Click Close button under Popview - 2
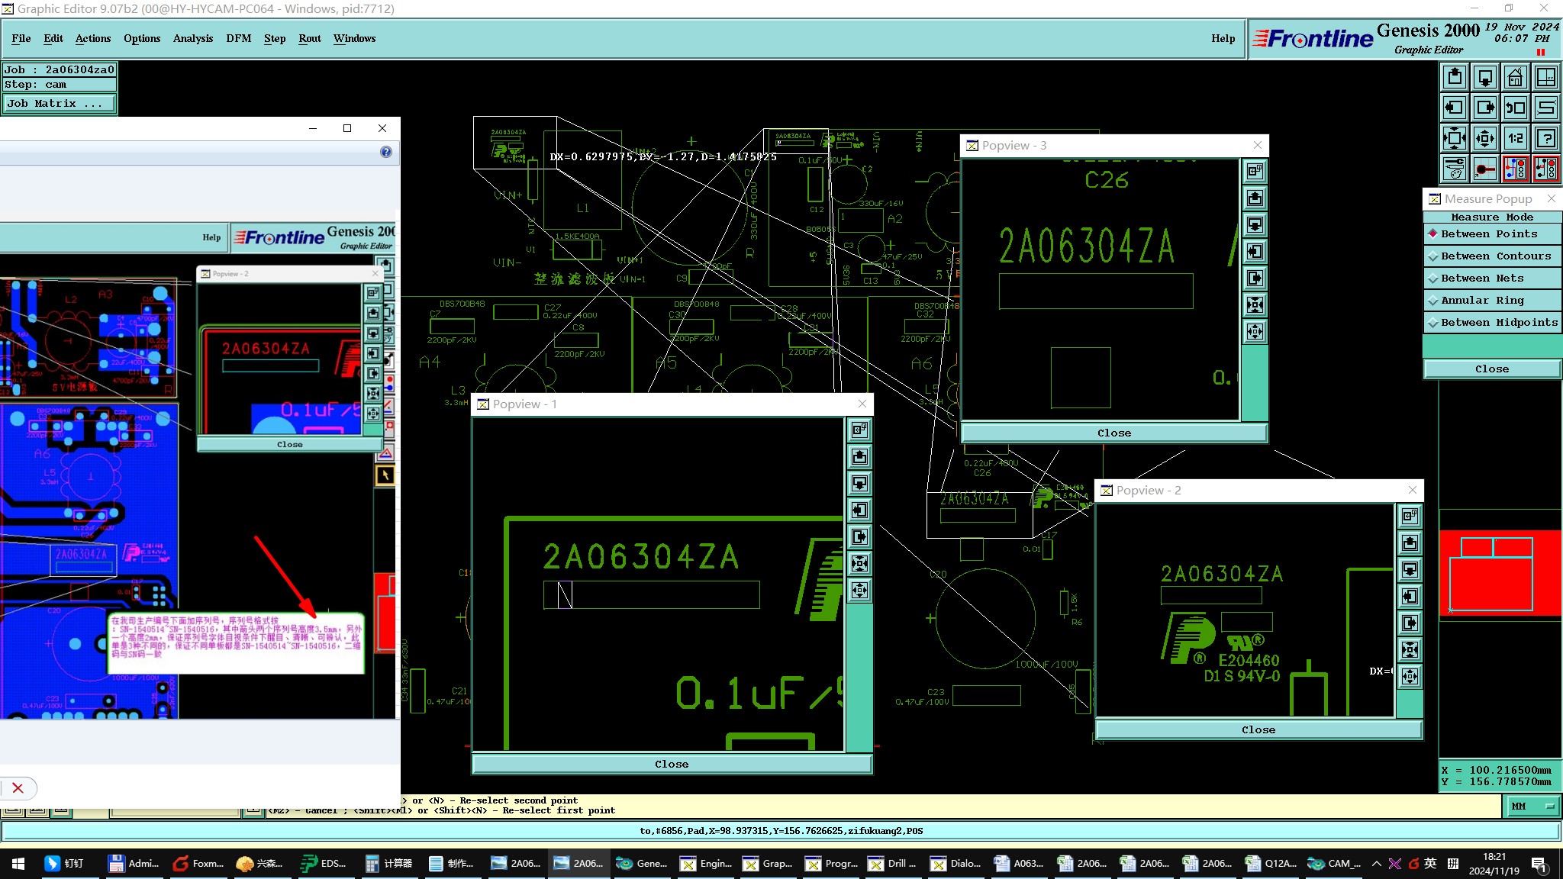Screen dimensions: 1563x879 1258,730
